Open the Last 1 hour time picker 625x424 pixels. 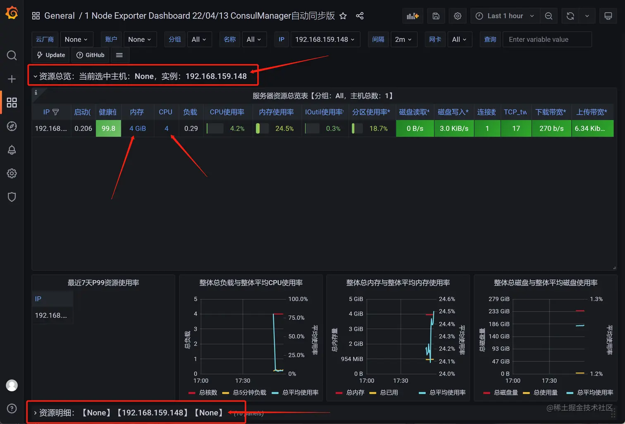click(505, 16)
